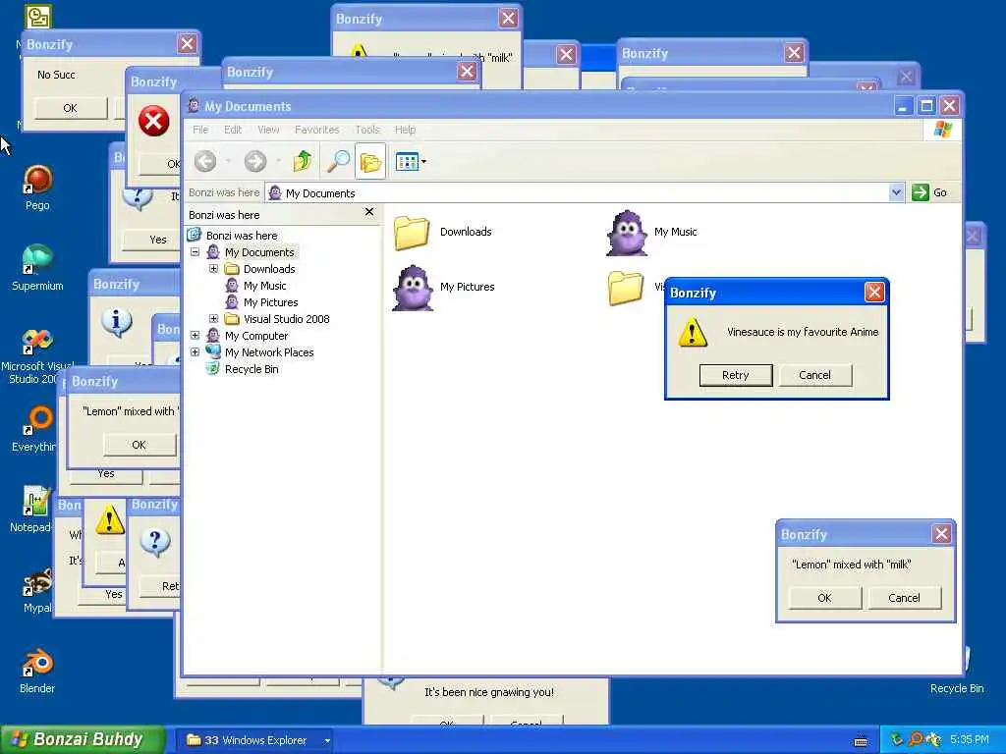Select the My Music Bonzi icon

626,232
